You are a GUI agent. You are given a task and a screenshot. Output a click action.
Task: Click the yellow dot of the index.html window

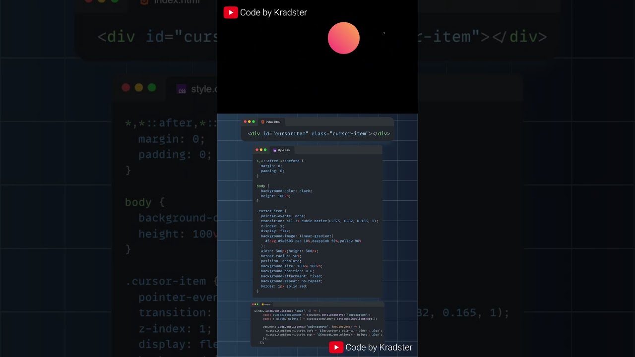249,122
